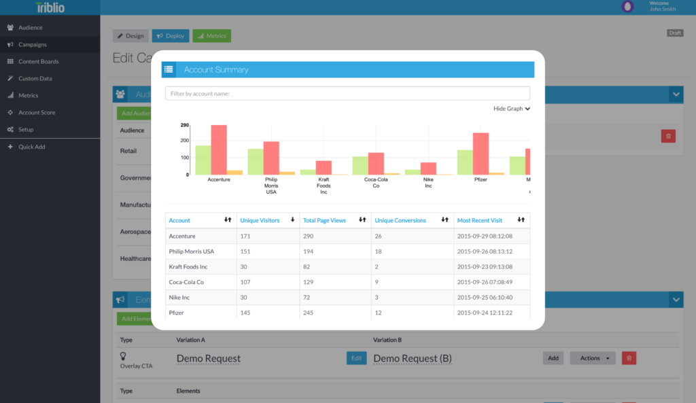The image size is (696, 403).
Task: Click the Audience people icon in sidebar
Action: coord(10,27)
